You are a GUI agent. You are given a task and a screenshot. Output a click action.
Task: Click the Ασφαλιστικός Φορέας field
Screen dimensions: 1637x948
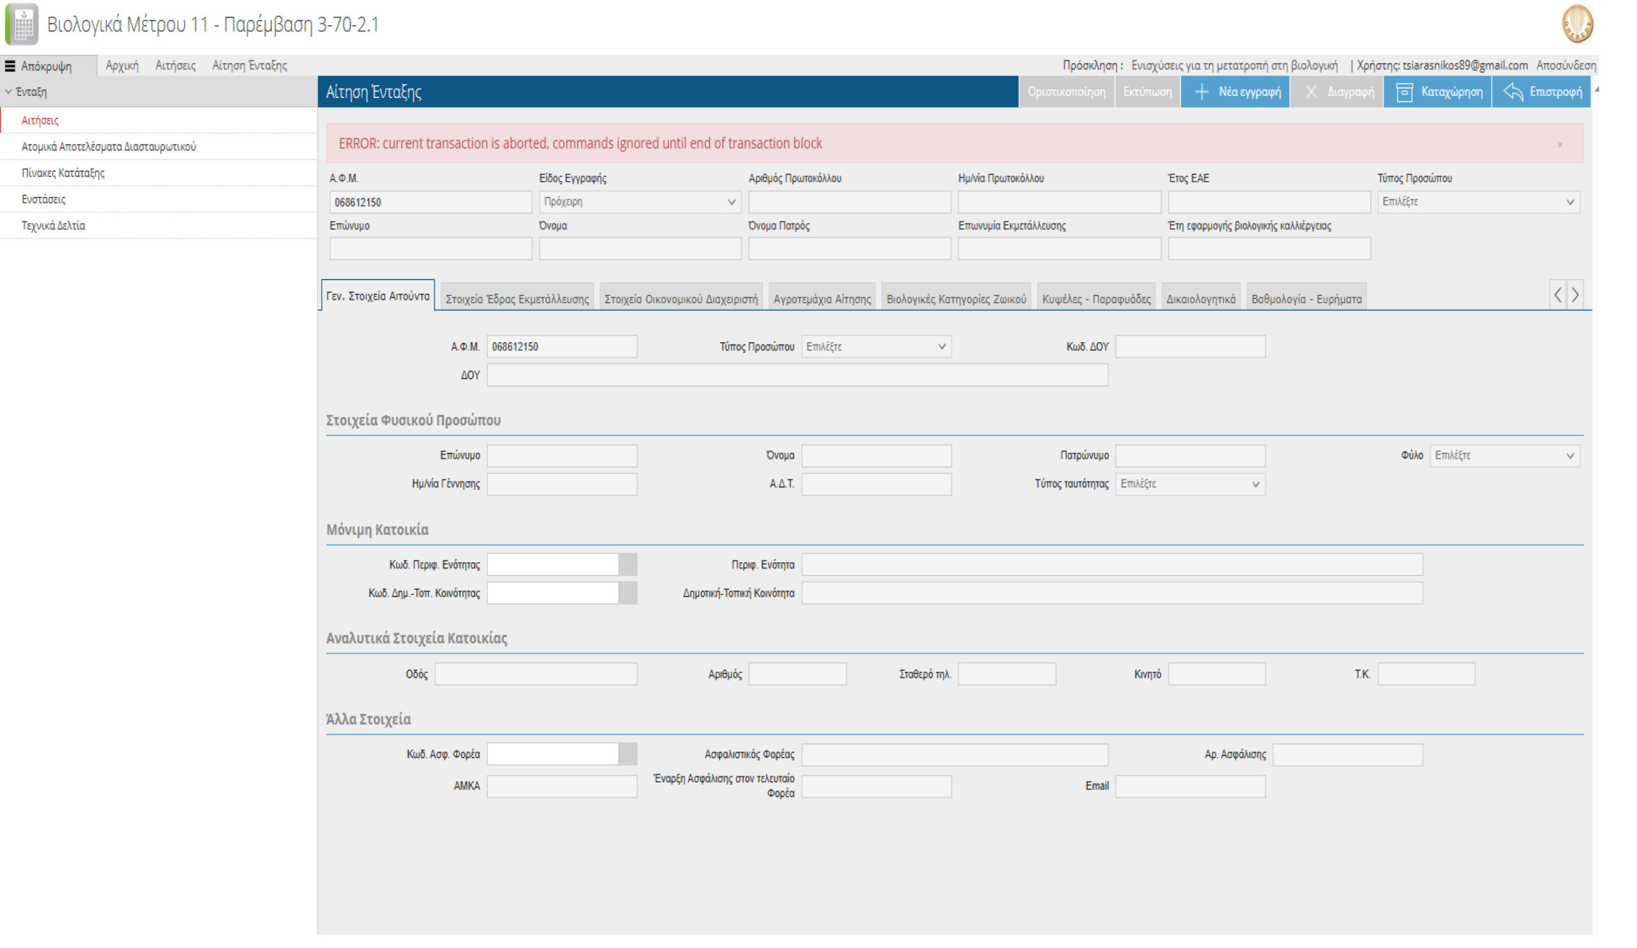(954, 754)
